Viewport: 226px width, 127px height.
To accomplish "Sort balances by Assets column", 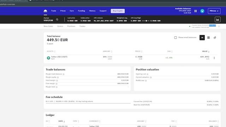I will [51, 52].
